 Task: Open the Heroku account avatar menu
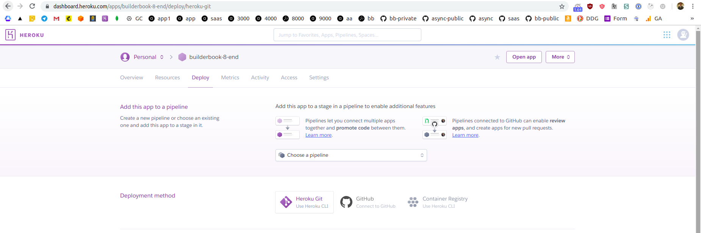tap(683, 35)
